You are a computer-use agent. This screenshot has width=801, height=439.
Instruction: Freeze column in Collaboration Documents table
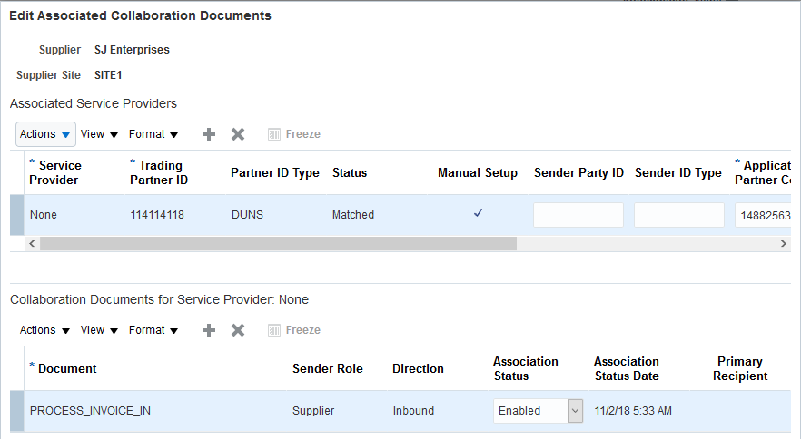294,330
